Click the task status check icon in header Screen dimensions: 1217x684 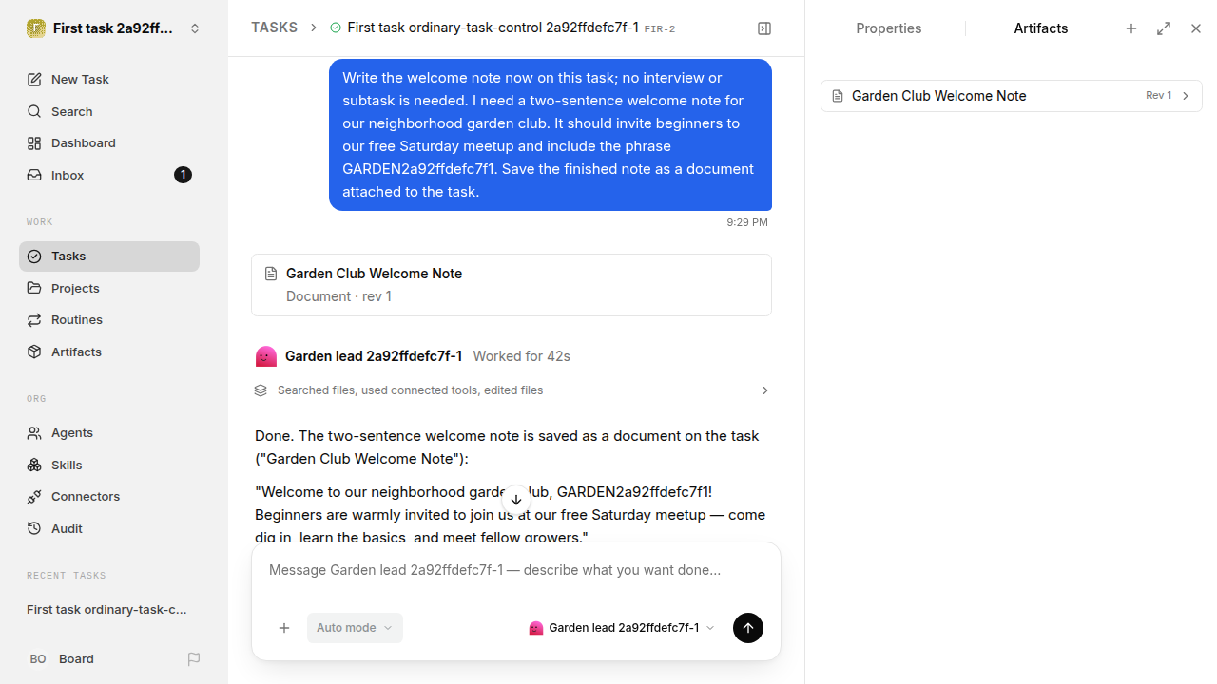click(x=336, y=28)
